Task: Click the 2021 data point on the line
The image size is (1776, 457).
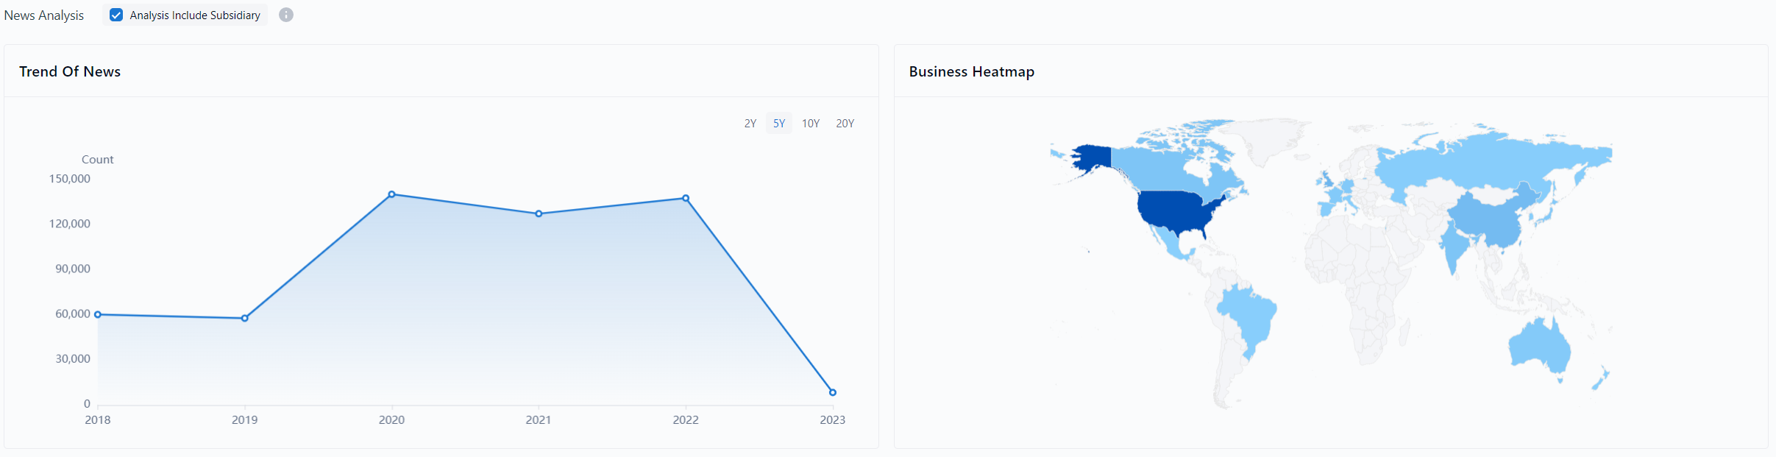Action: tap(539, 213)
